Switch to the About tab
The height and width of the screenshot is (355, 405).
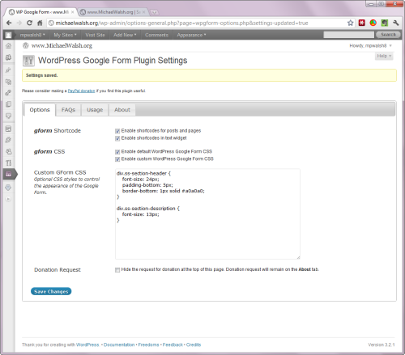(122, 110)
